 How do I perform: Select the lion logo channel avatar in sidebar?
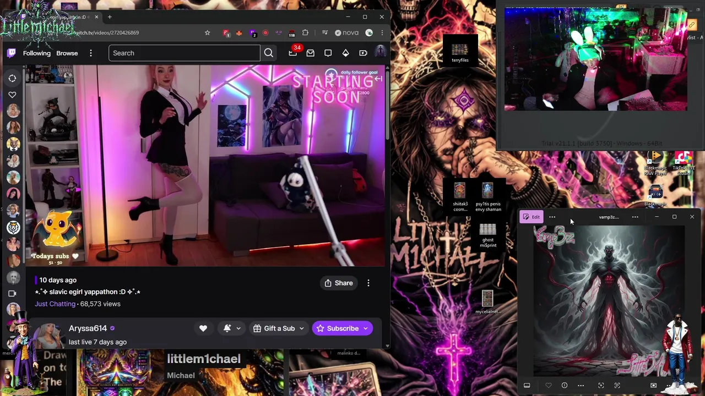[13, 227]
